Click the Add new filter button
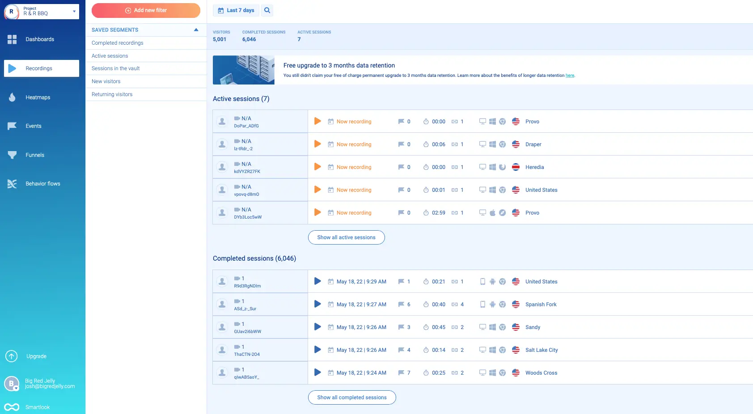 tap(146, 10)
